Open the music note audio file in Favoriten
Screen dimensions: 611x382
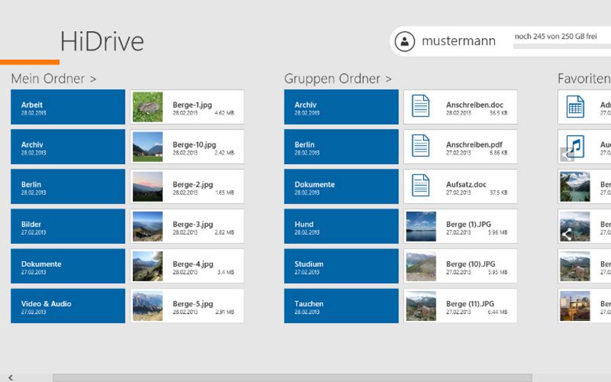point(575,146)
